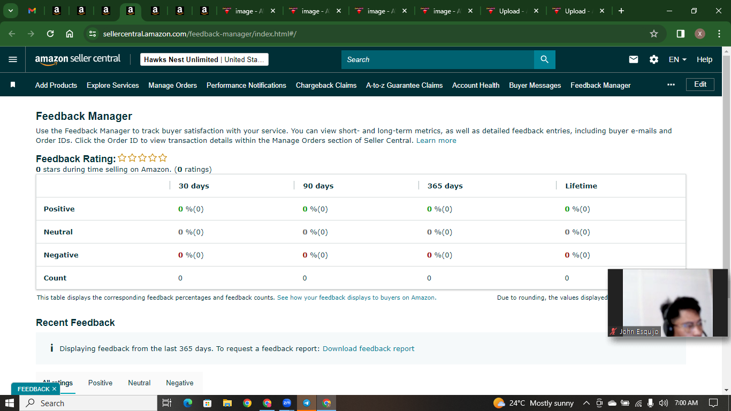Bookmark page with the star icon

[x=654, y=34]
